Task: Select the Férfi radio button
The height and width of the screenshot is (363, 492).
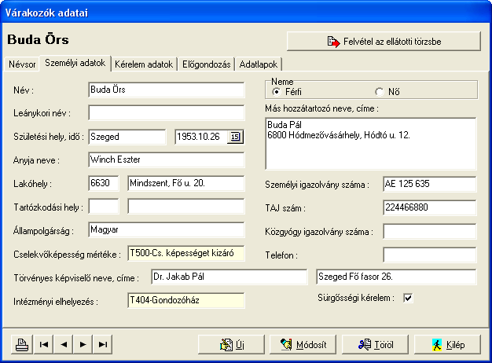Action: (x=276, y=92)
